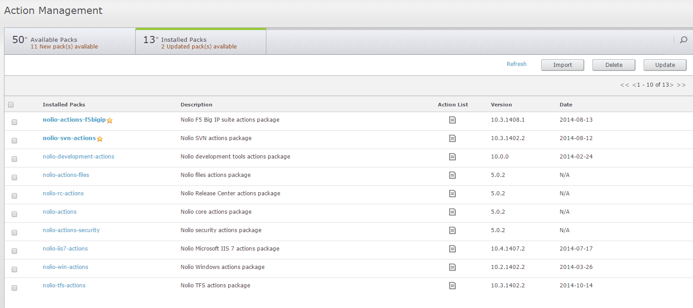Viewport: 693px width, 308px height.
Task: Open Action List for nolio-actions-security
Action: point(452,230)
